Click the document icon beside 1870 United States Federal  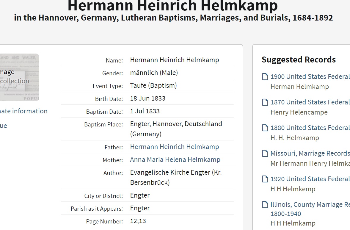pos(265,102)
